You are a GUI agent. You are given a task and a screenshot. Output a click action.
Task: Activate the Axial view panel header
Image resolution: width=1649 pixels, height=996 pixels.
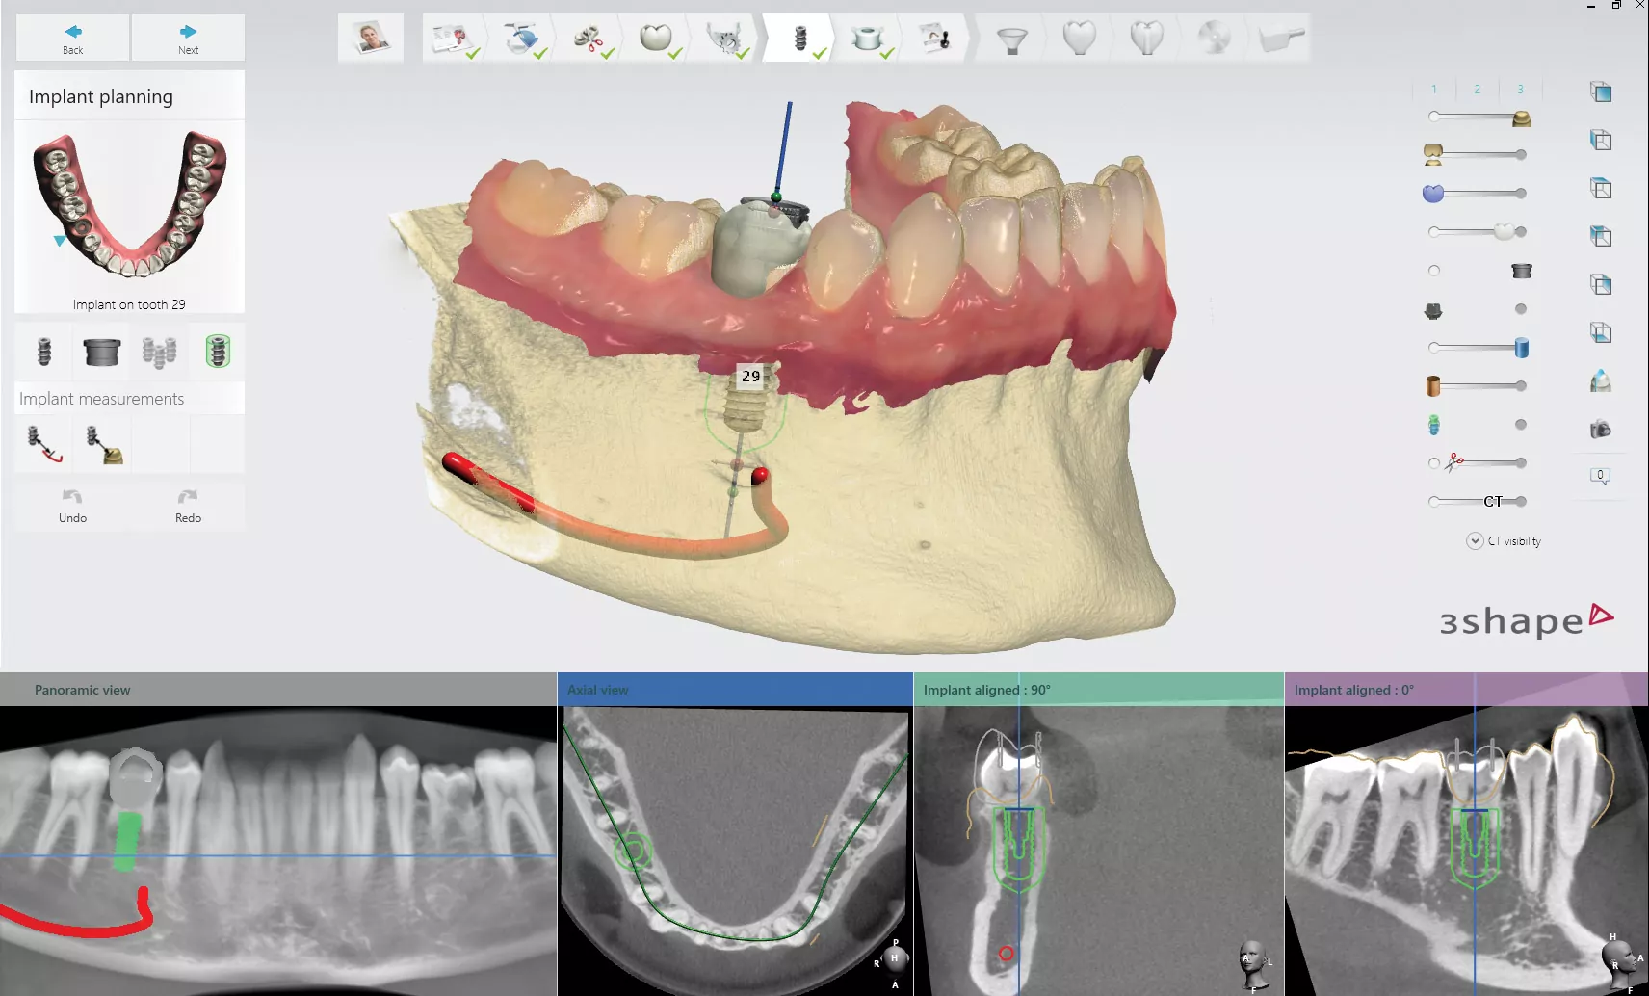(x=734, y=690)
